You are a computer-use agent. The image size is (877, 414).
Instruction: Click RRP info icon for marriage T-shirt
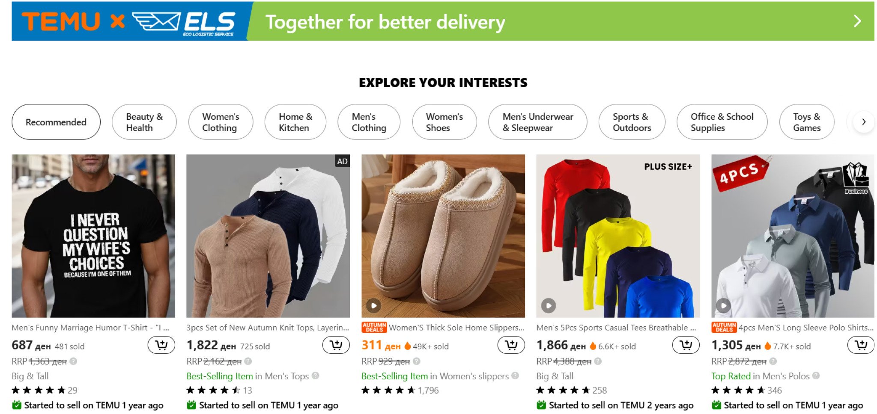[74, 361]
